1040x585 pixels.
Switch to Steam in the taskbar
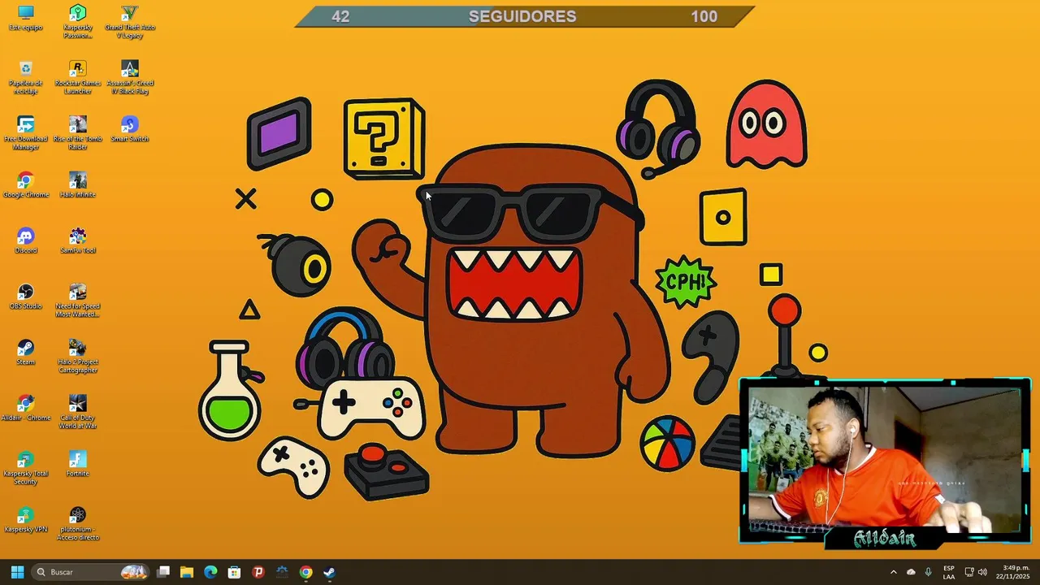(329, 572)
